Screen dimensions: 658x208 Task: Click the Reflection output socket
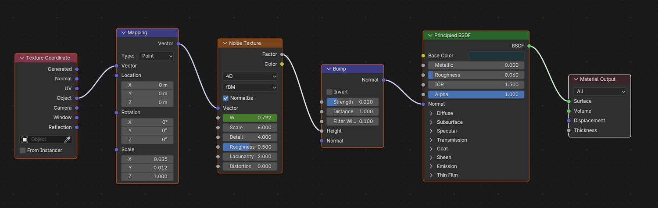[x=77, y=127]
